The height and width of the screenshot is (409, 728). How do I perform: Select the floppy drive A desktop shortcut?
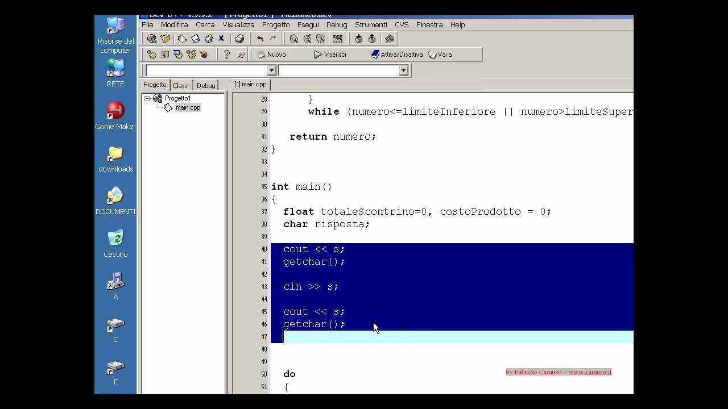pos(115,286)
